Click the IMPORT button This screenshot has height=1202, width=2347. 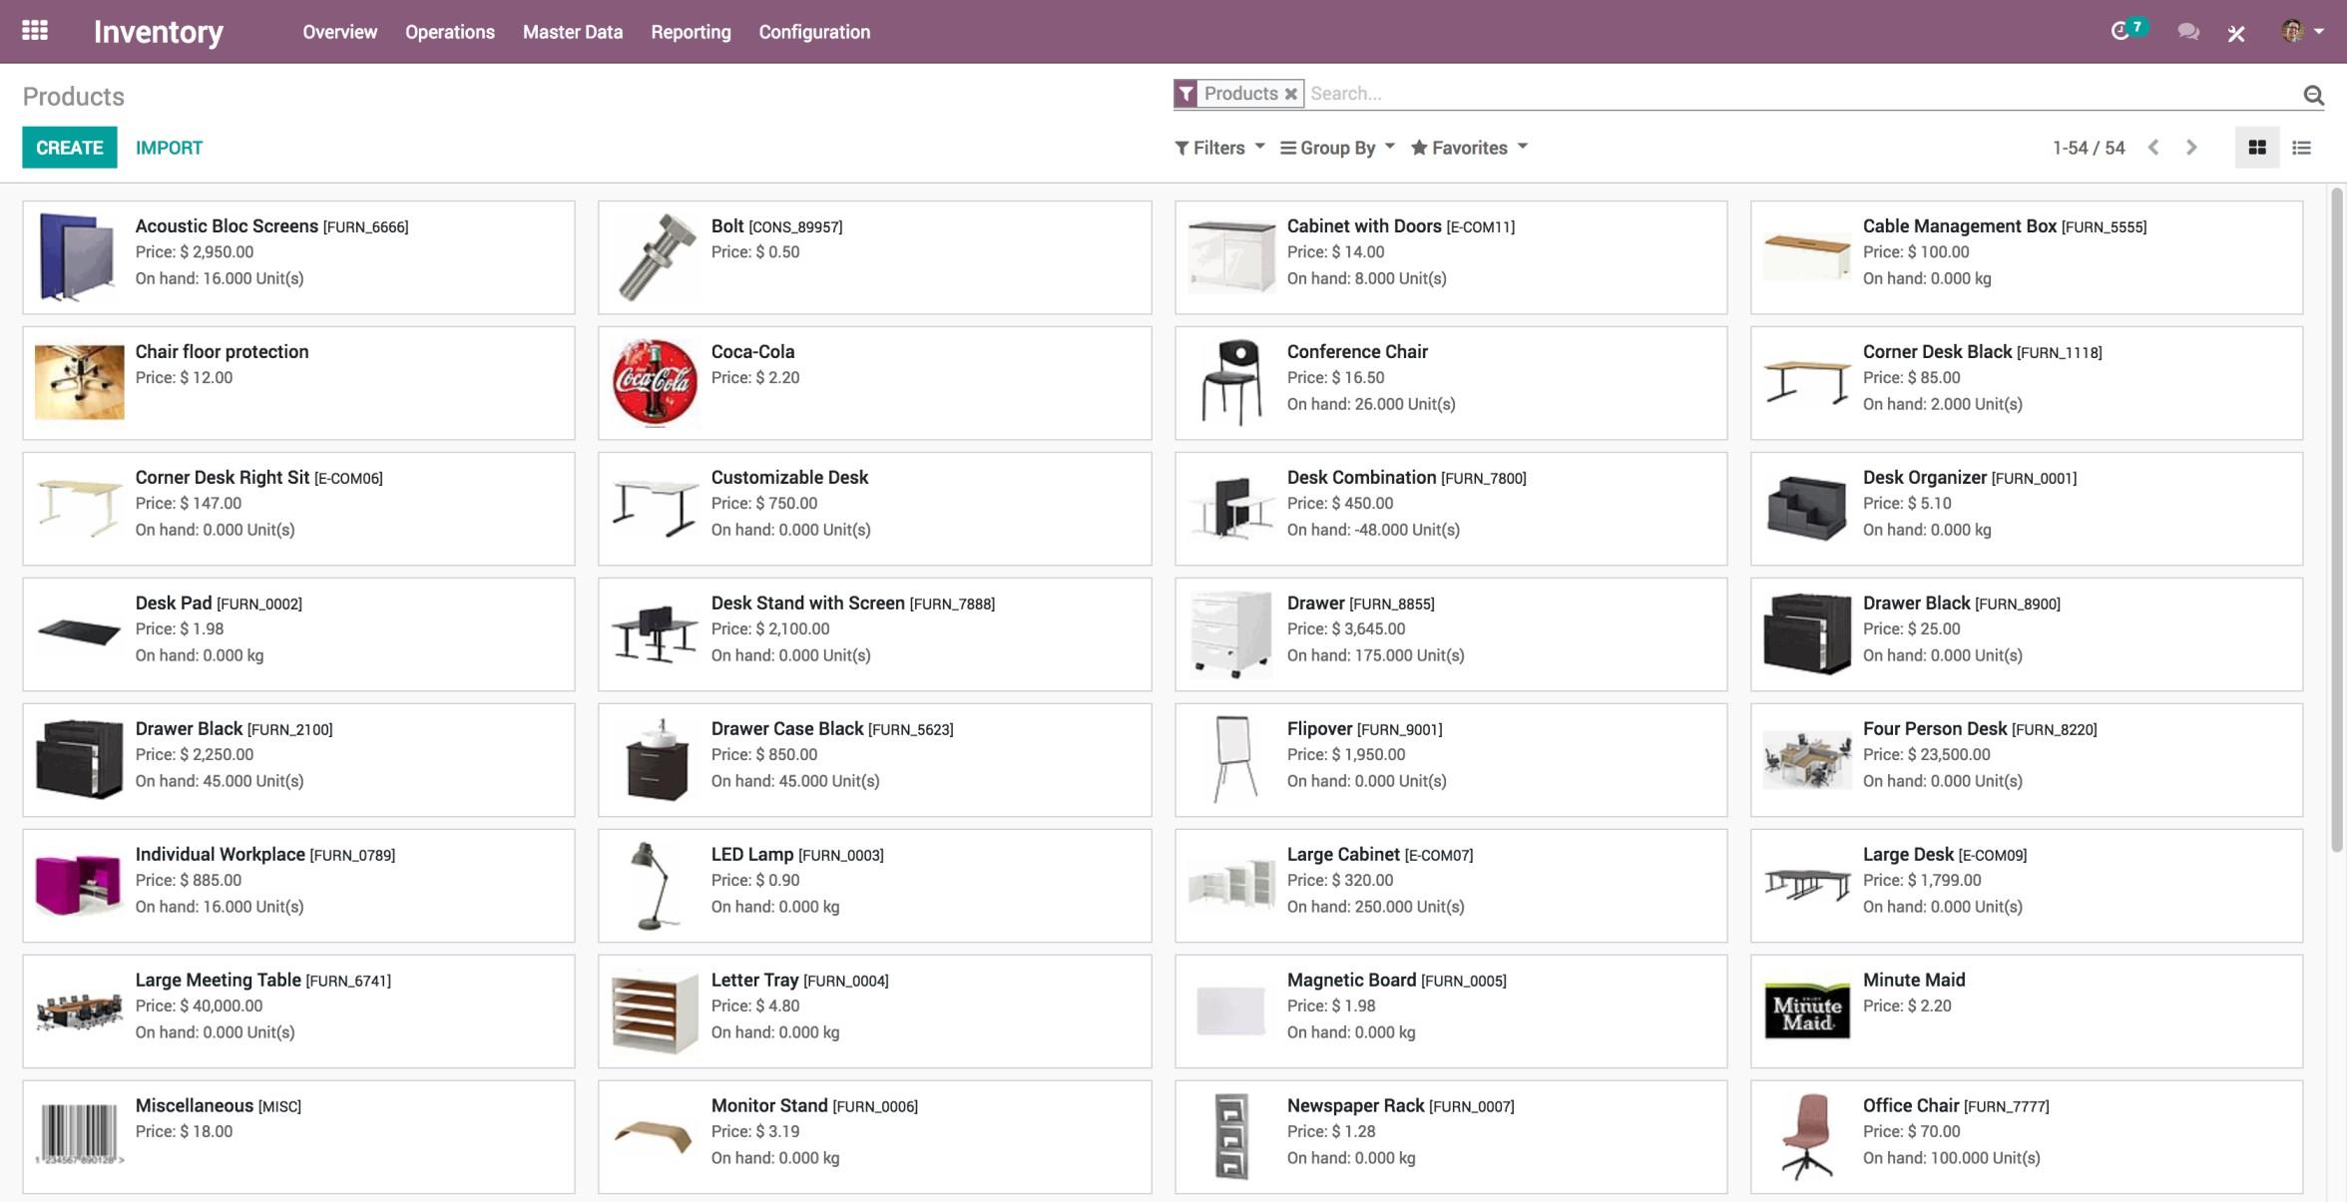169,148
